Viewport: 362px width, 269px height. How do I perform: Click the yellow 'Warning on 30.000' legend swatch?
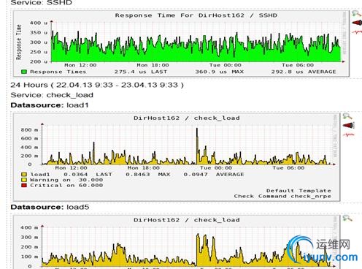[24, 180]
